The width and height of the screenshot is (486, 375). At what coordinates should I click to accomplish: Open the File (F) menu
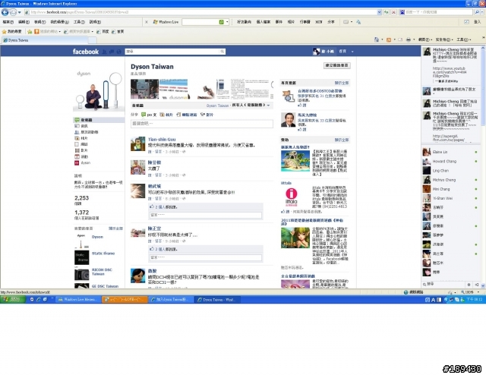[8, 22]
